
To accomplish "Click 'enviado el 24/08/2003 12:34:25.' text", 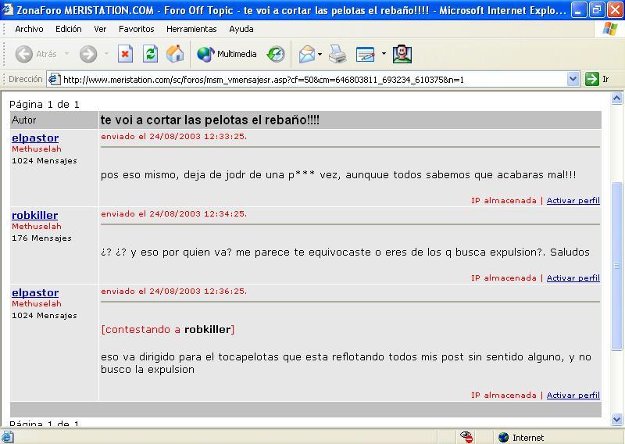I will [x=173, y=214].
